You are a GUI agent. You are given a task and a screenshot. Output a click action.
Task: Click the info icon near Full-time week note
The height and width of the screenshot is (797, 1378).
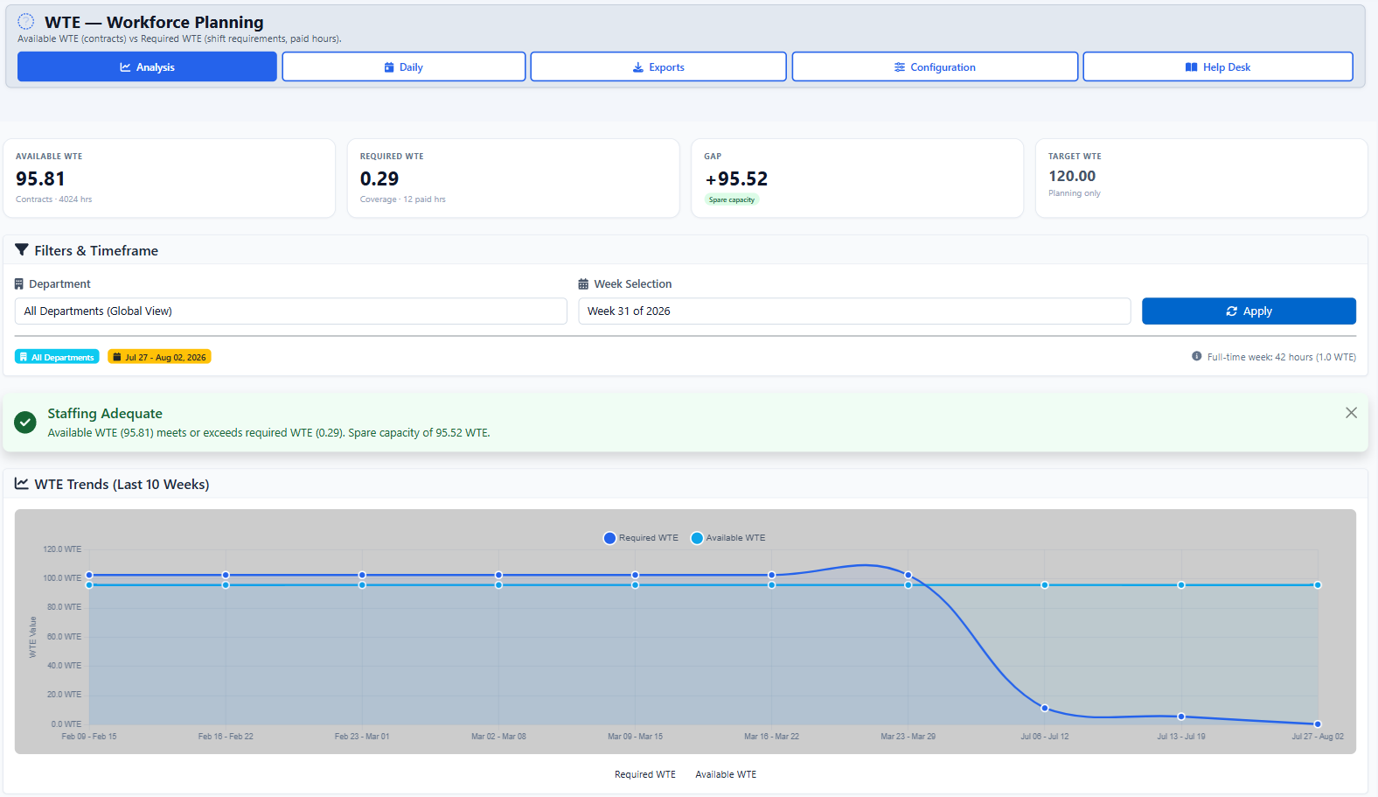pyautogui.click(x=1196, y=356)
